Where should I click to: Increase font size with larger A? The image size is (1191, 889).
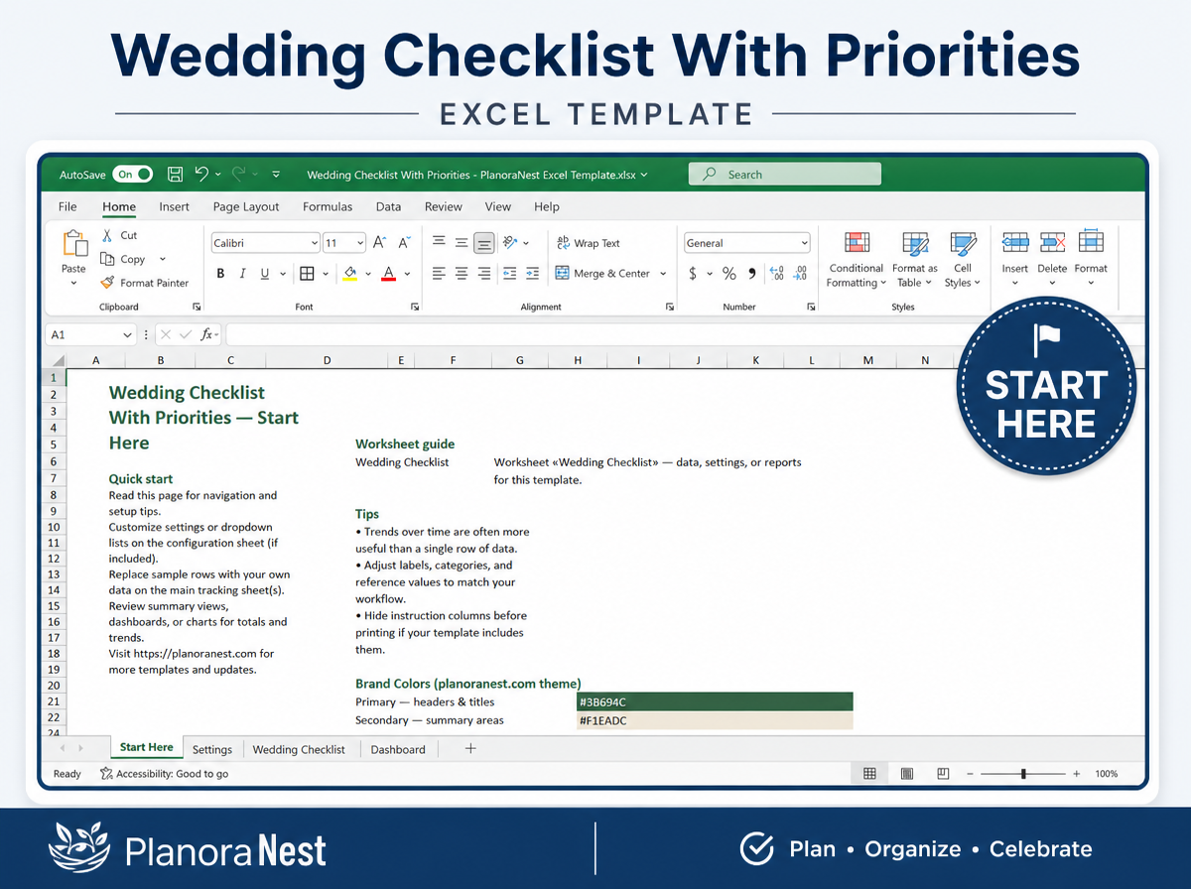[379, 243]
